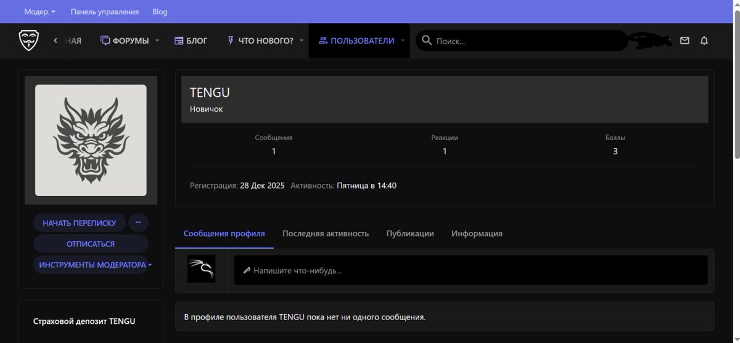Screen dimensions: 740x343
Task: Expand the ФОРУМЫ dropdown arrow
Action: 157,41
